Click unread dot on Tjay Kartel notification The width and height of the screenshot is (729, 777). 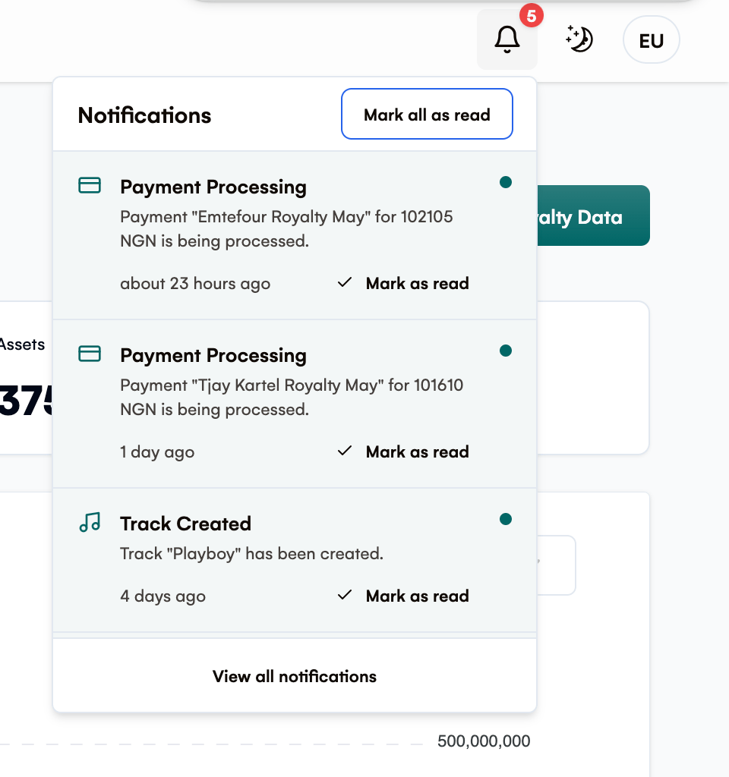pos(505,351)
